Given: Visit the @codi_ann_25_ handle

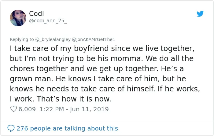Looking at the screenshot, I should coord(48,20).
